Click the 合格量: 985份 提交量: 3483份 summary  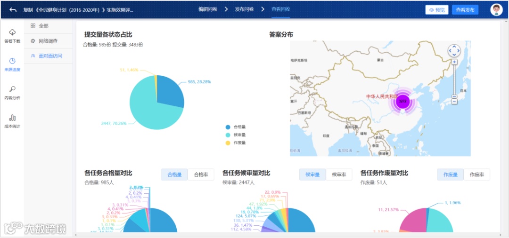113,45
